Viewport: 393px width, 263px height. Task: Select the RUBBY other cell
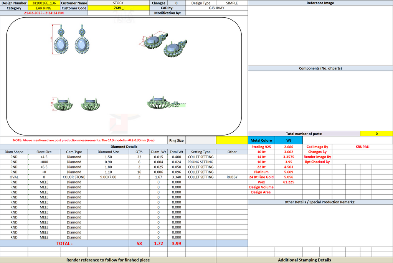pyautogui.click(x=232, y=177)
